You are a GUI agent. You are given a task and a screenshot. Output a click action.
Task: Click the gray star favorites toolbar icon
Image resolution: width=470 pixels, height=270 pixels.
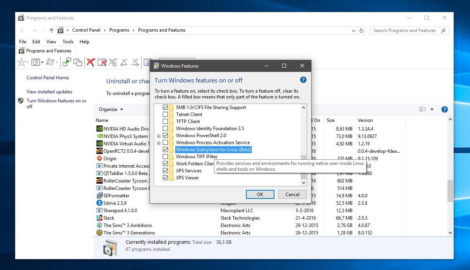click(x=22, y=62)
